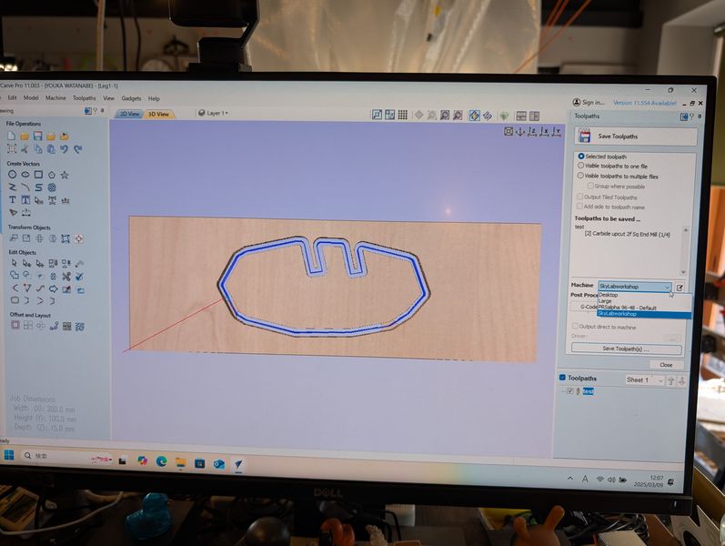Select the Draw Circle tool
Viewport: 725px width, 546px height.
click(x=12, y=175)
